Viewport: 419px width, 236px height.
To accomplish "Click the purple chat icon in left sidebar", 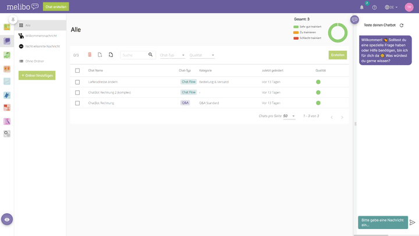I will pos(7,41).
